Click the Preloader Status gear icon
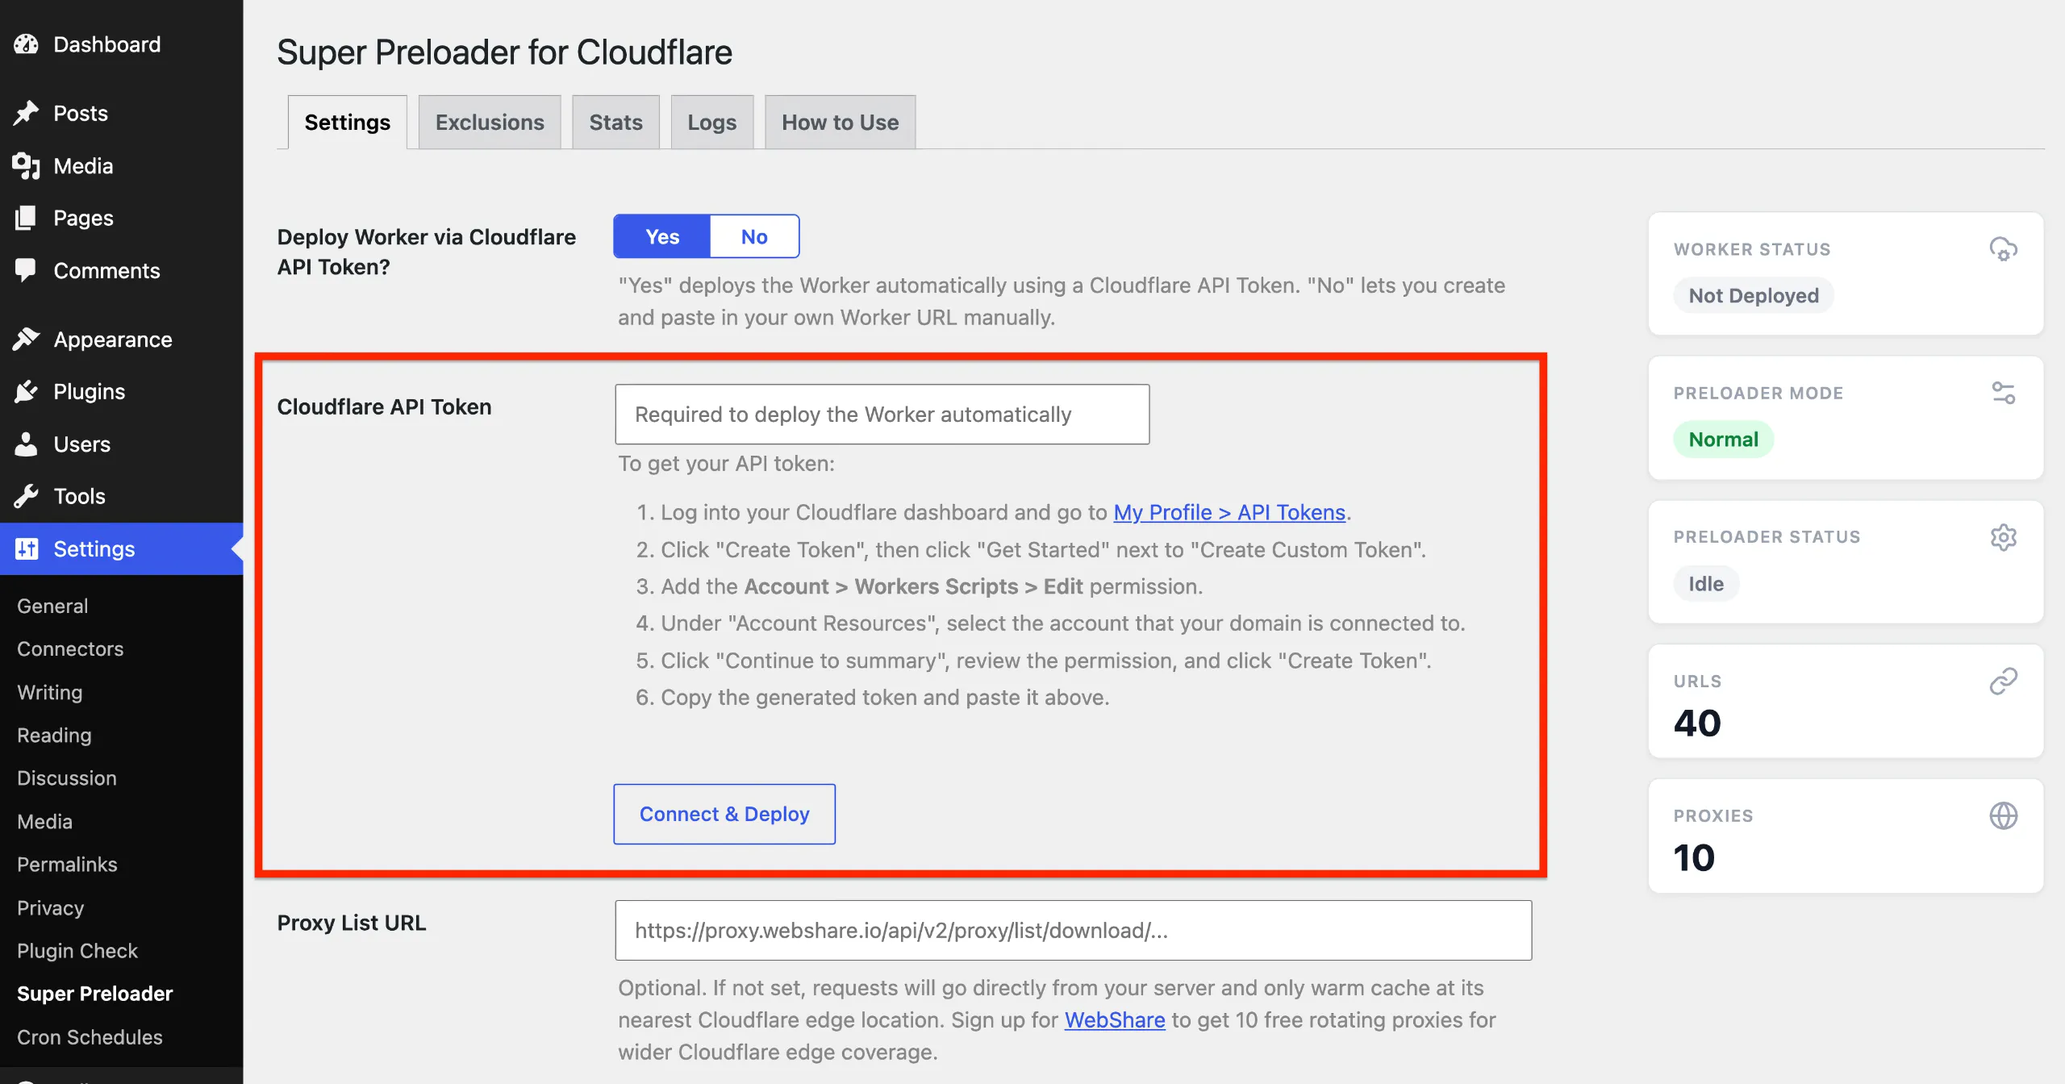 (x=2003, y=537)
